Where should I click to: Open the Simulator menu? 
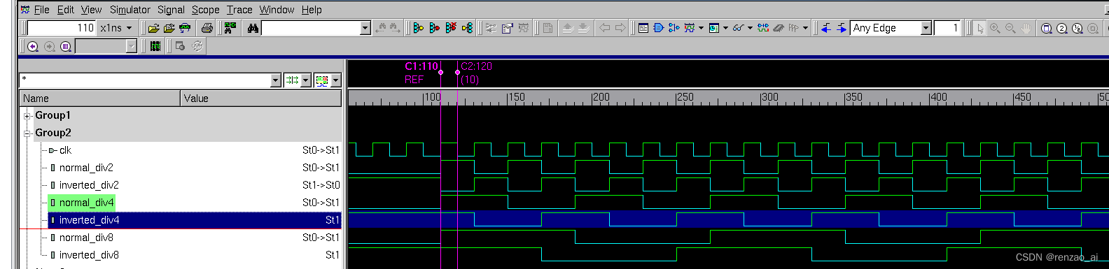pyautogui.click(x=130, y=10)
